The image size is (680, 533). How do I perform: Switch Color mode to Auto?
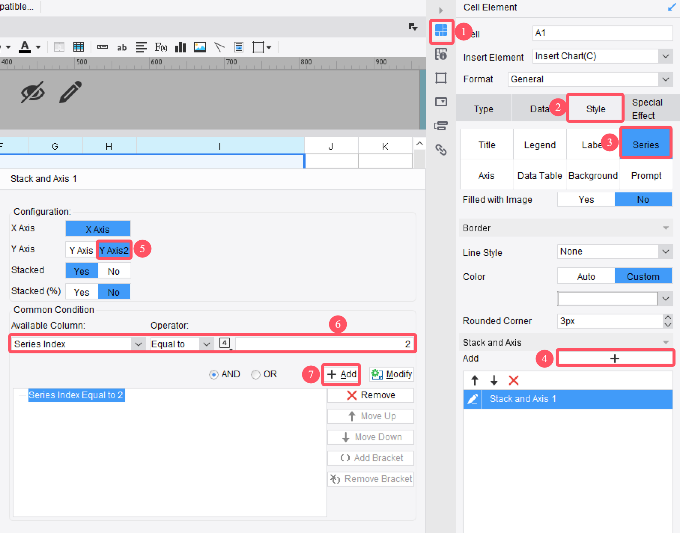(586, 277)
